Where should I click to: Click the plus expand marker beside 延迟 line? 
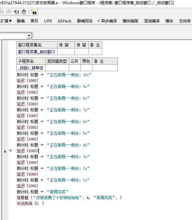10,151
